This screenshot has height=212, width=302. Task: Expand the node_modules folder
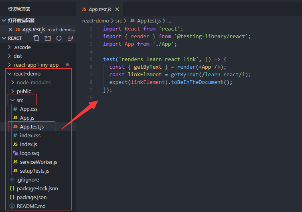point(13,82)
